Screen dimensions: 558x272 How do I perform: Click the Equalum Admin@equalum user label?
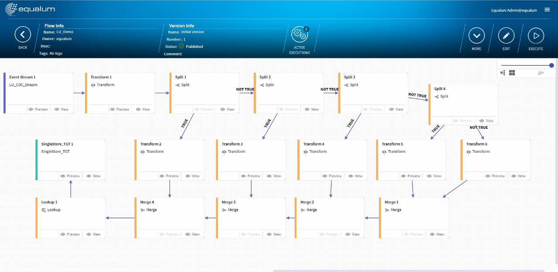[514, 10]
